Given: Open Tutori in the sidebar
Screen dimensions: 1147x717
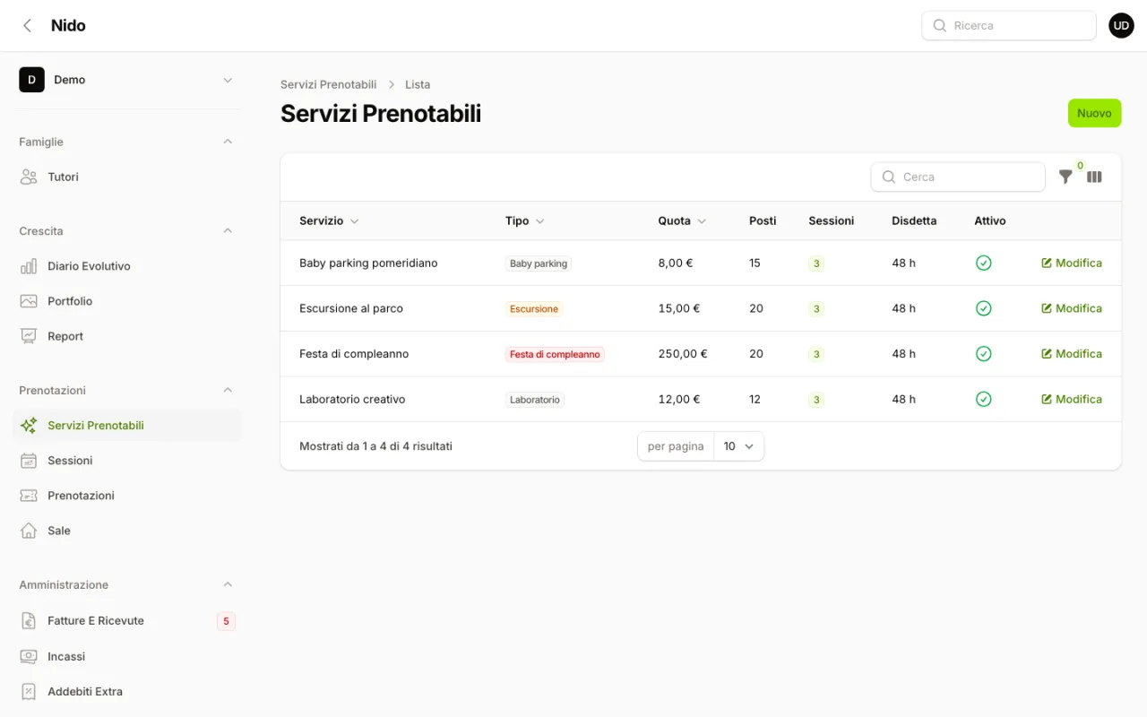Looking at the screenshot, I should [127, 177].
